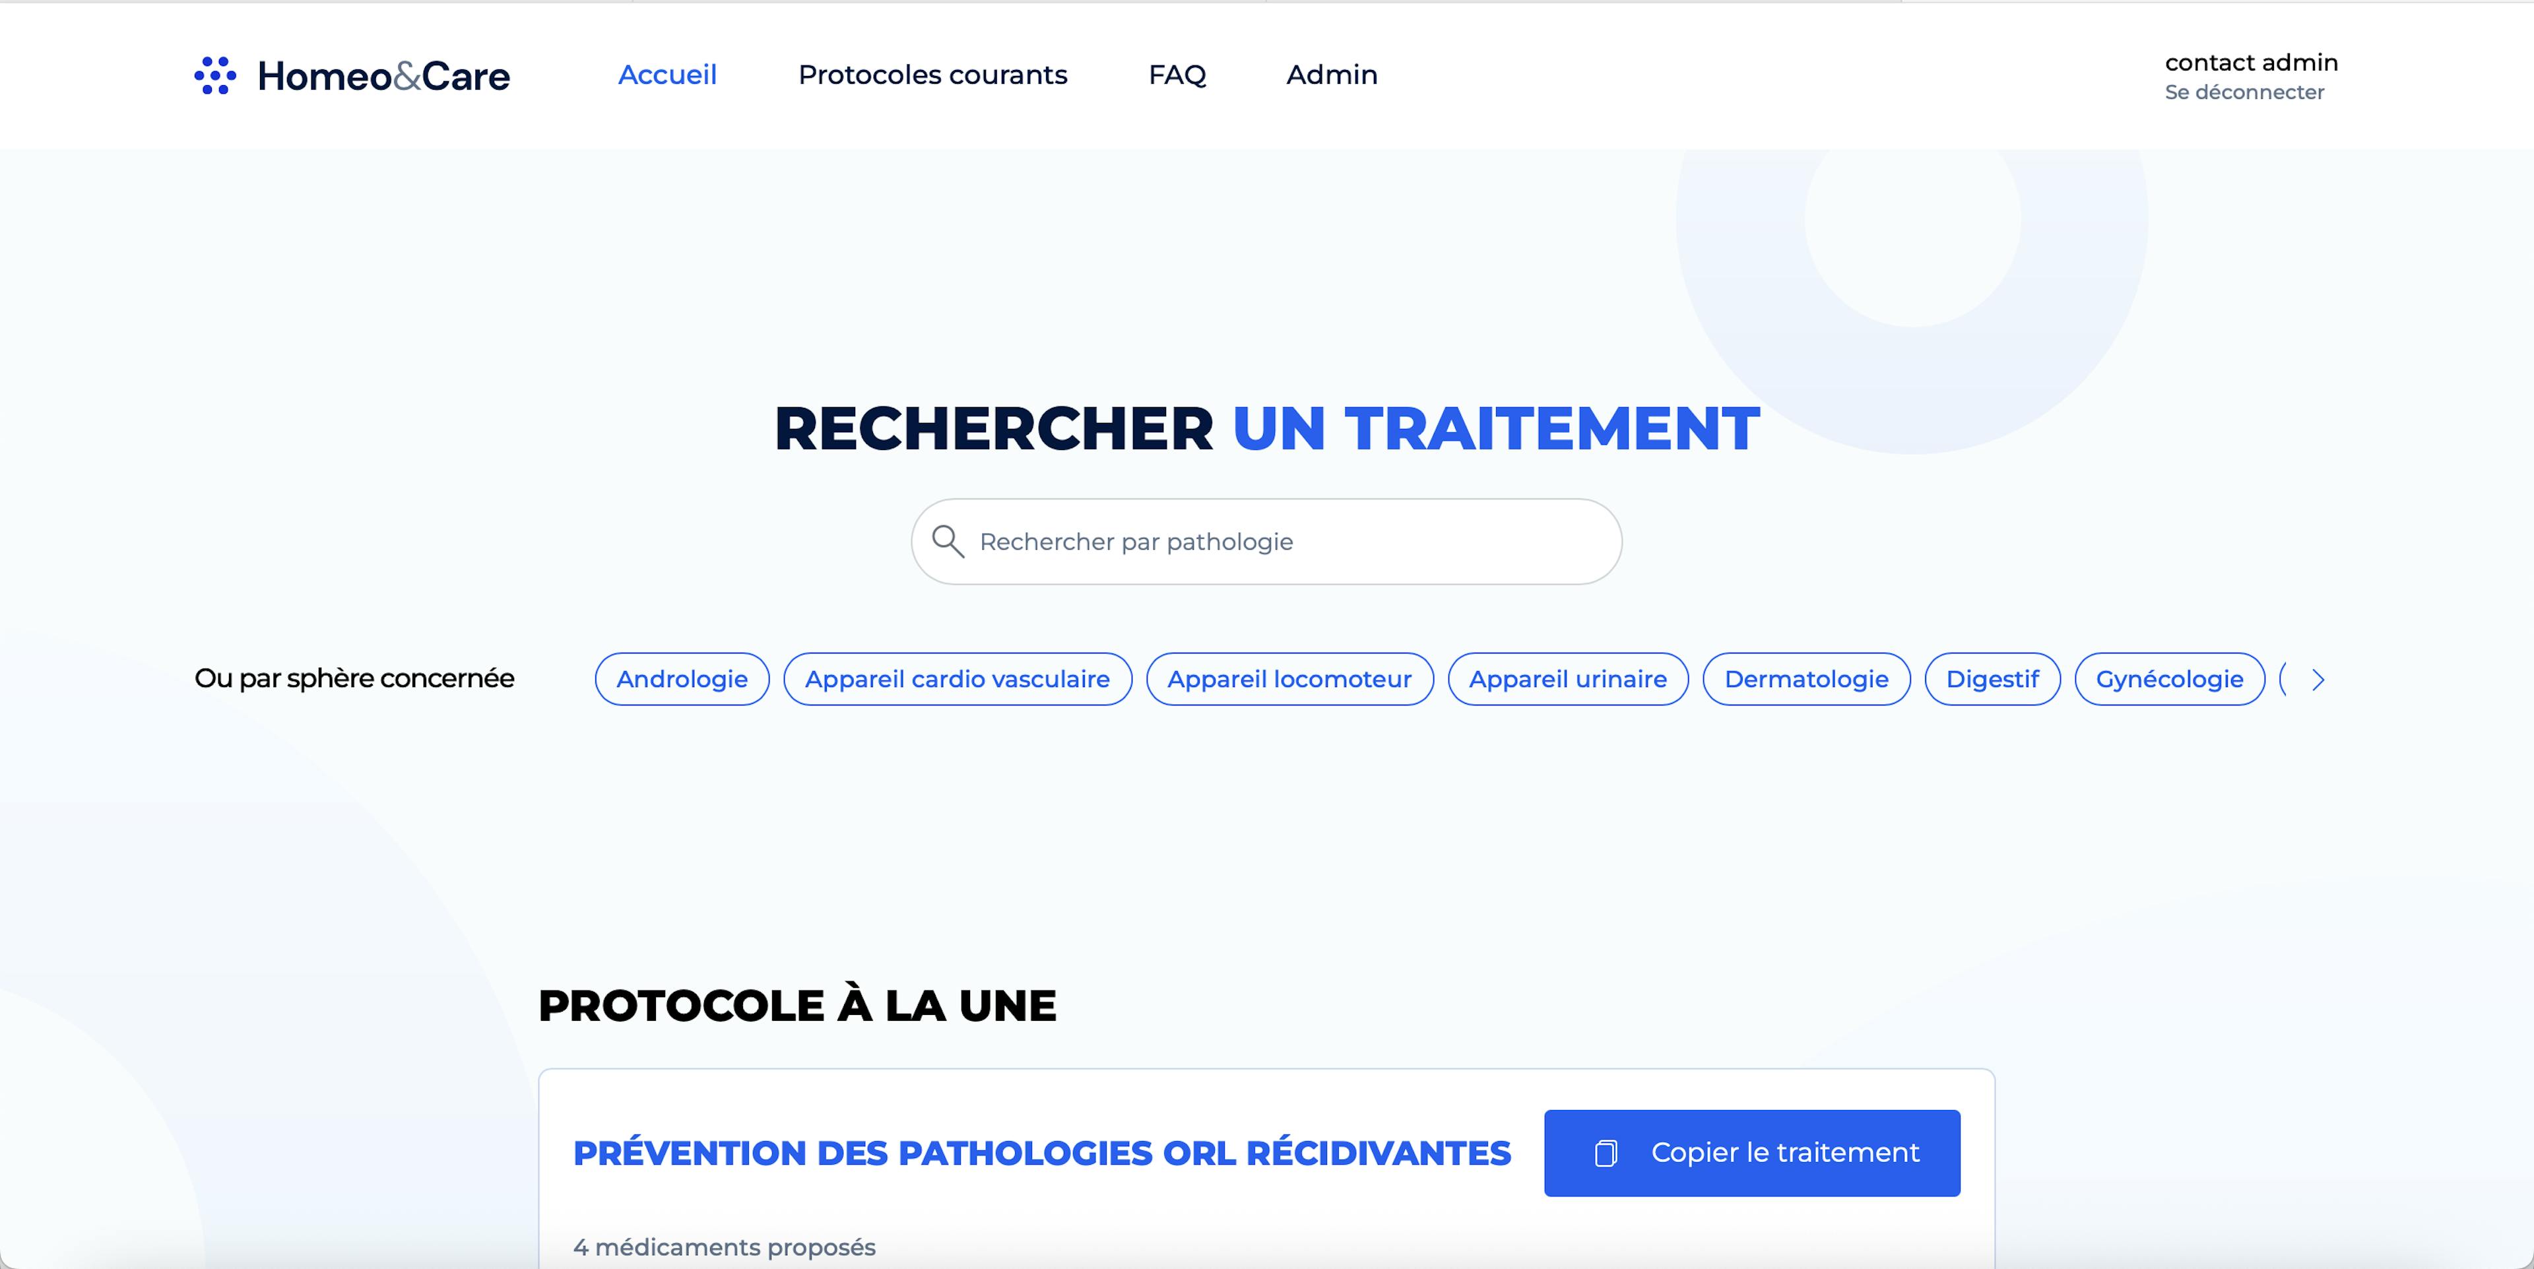The width and height of the screenshot is (2534, 1269).
Task: Click the Homeo&Care dotted logo icon
Action: pyautogui.click(x=215, y=76)
